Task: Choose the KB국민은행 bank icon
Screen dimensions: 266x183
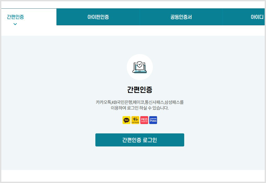Action: pyautogui.click(x=135, y=120)
